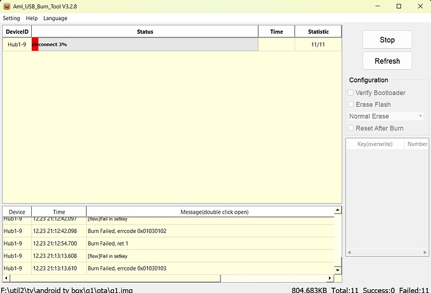Toggle the Verify Bootloader checkbox
The width and height of the screenshot is (431, 293).
pos(350,93)
